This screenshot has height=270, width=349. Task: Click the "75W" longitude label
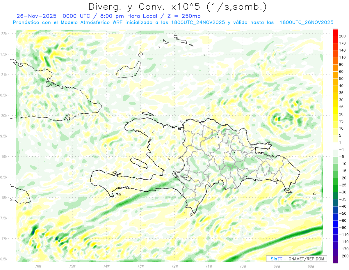point(72,266)
